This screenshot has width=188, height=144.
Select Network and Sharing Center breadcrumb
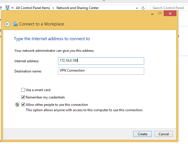point(77,8)
